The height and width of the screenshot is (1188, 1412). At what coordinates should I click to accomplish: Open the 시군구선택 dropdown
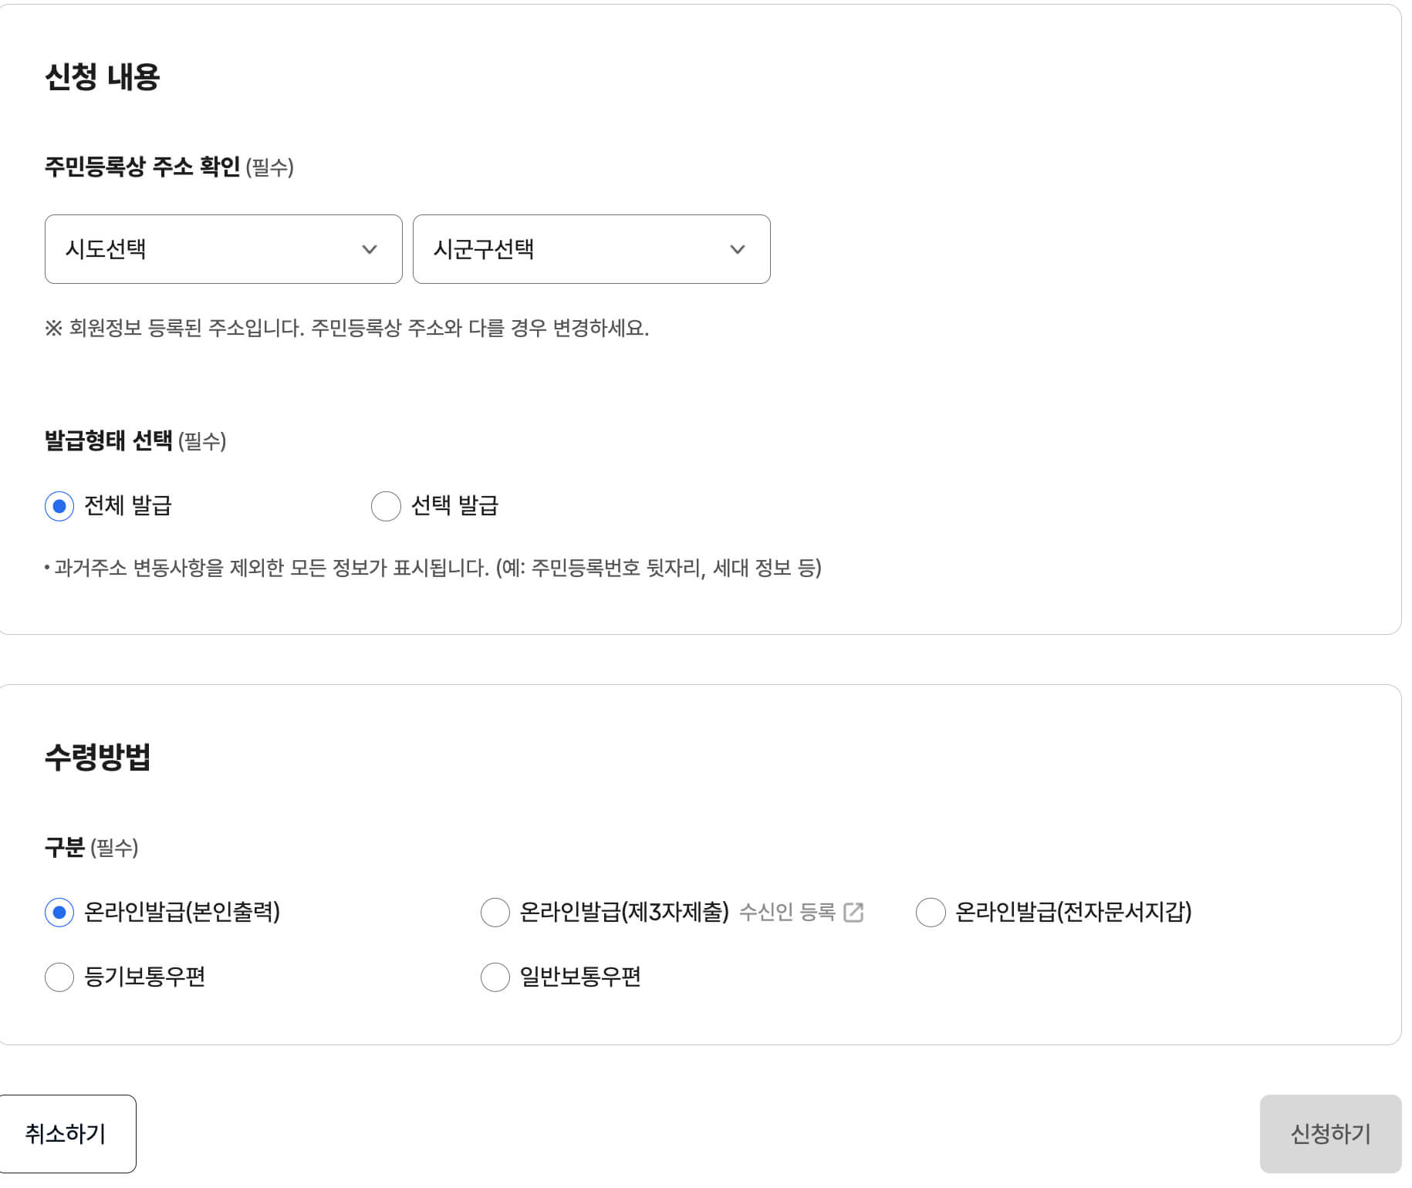590,248
